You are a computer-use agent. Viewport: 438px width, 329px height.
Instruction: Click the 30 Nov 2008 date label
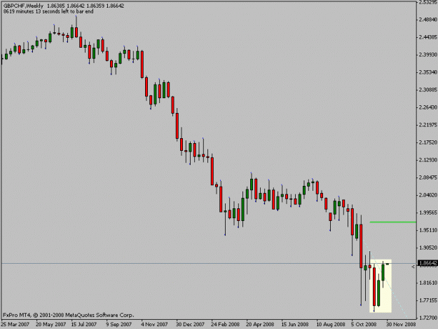coord(401,325)
